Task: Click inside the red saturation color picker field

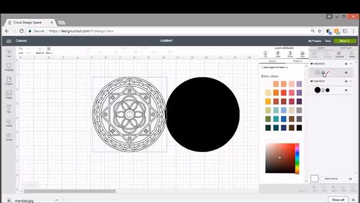Action: (280, 158)
